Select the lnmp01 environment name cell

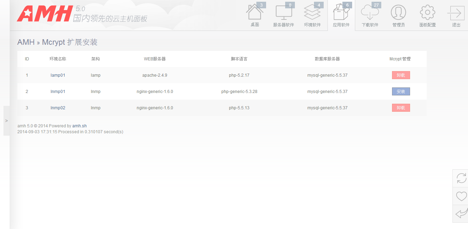click(58, 92)
